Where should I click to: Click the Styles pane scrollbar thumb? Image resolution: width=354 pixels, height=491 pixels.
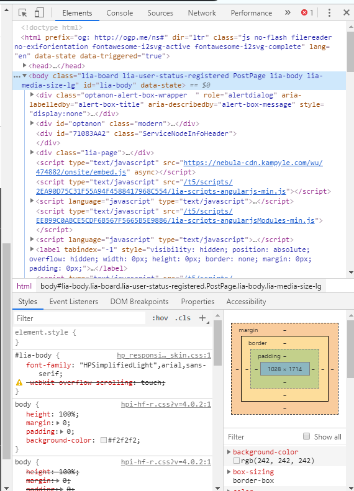pyautogui.click(x=218, y=343)
